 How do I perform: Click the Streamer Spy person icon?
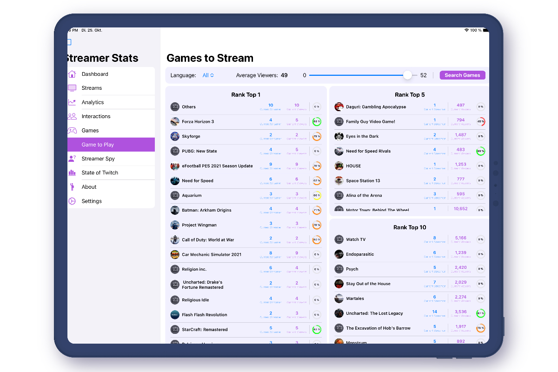point(72,158)
